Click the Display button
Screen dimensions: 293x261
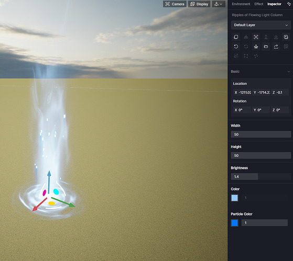pyautogui.click(x=199, y=4)
